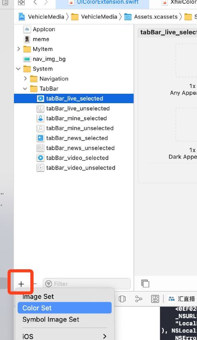Expand the MyItem folder
The image size is (197, 340).
18,49
